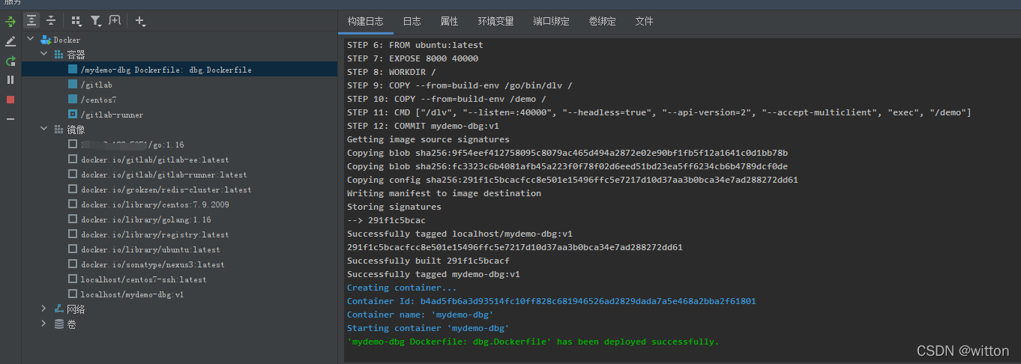Click the ubuntu:latest image icon
Screen dimensions: 1021x364
(x=73, y=249)
